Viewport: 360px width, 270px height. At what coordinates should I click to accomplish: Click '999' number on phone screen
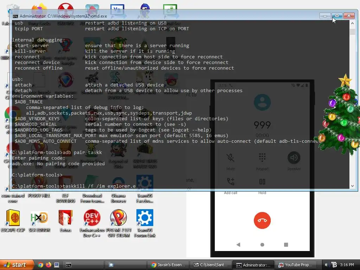(x=262, y=125)
